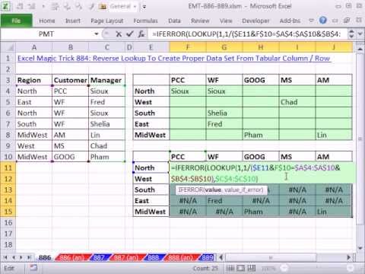Image resolution: width=365 pixels, height=274 pixels.
Task: Open the Insert ribbon tab
Action: (73, 21)
